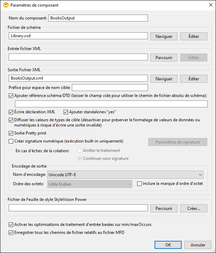Open the Nom d'encodage dropdown
The height and width of the screenshot is (253, 216).
125,174
